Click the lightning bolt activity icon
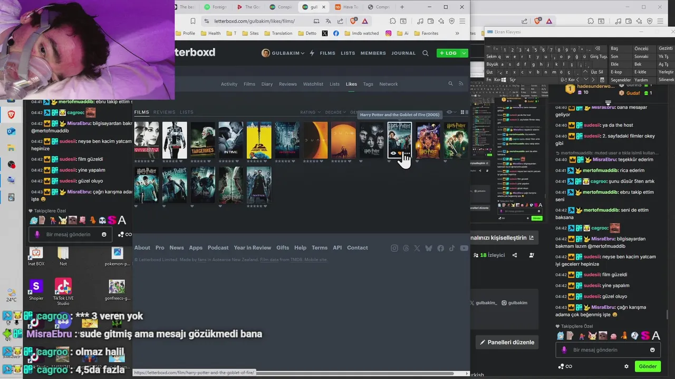Screen dimensions: 675x379 (312, 53)
